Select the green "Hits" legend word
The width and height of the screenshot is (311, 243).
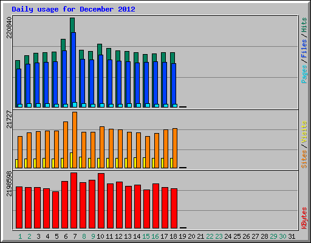coord(304,25)
